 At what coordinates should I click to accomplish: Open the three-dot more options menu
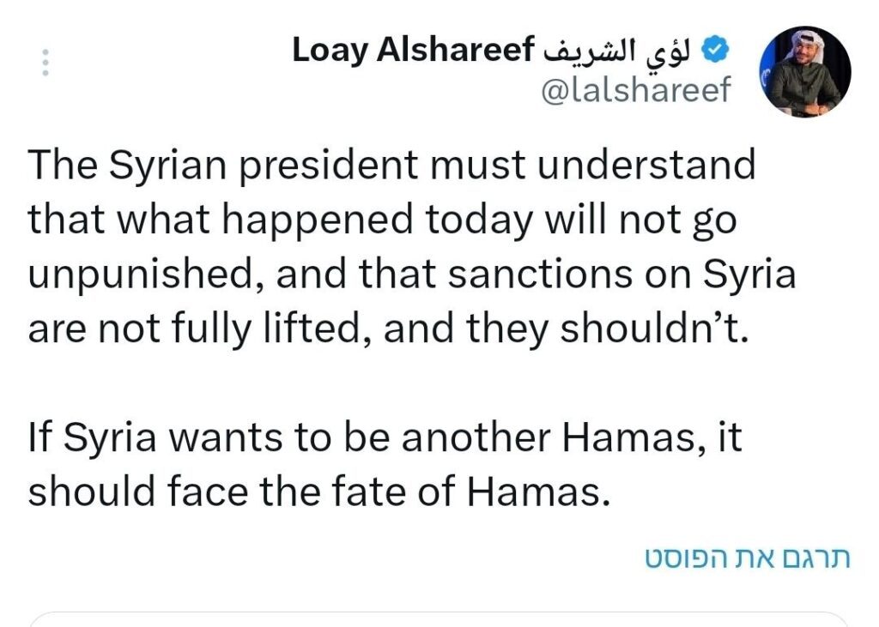pyautogui.click(x=45, y=64)
